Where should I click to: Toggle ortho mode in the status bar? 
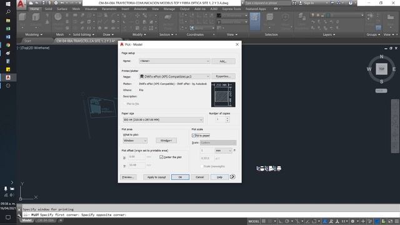click(281, 221)
